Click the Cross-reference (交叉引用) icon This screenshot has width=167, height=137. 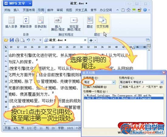point(102,20)
